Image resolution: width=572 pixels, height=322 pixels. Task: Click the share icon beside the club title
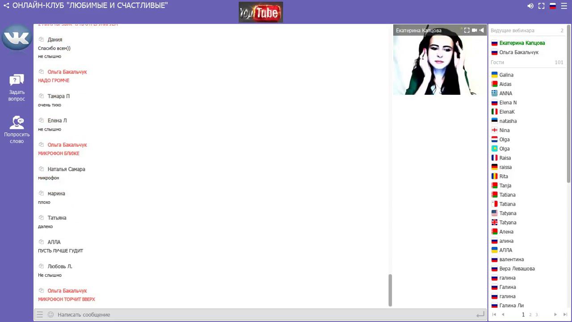(6, 6)
